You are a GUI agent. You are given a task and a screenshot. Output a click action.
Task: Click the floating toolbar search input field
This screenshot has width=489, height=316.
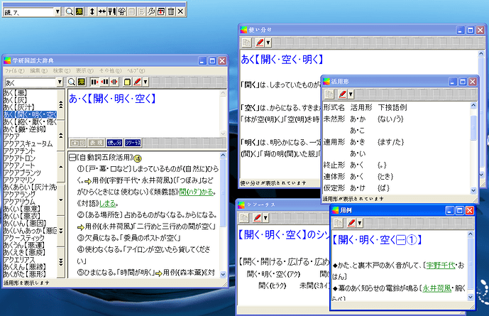coord(29,12)
